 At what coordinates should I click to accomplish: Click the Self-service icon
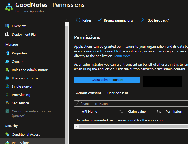(7, 103)
